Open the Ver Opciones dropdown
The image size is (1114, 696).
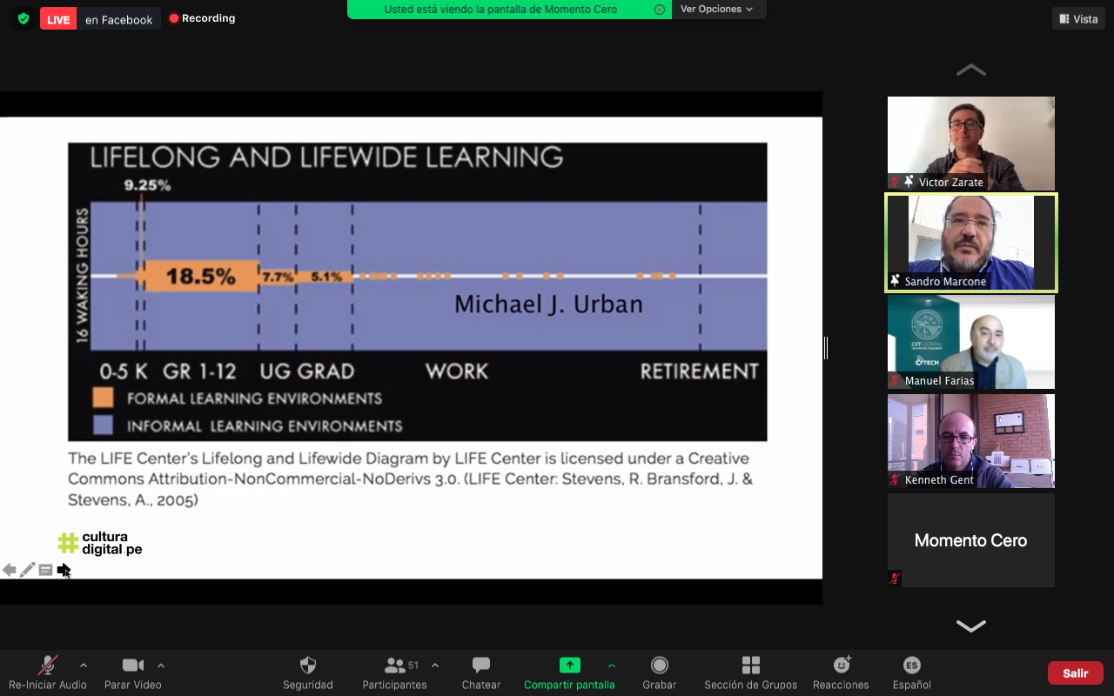(716, 10)
